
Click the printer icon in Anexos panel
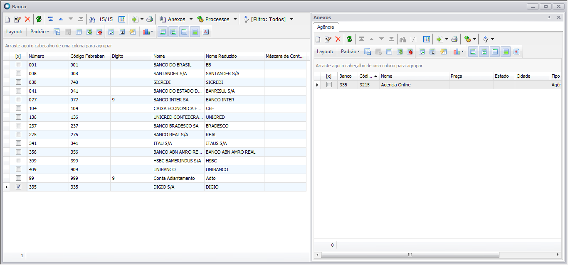(x=454, y=39)
